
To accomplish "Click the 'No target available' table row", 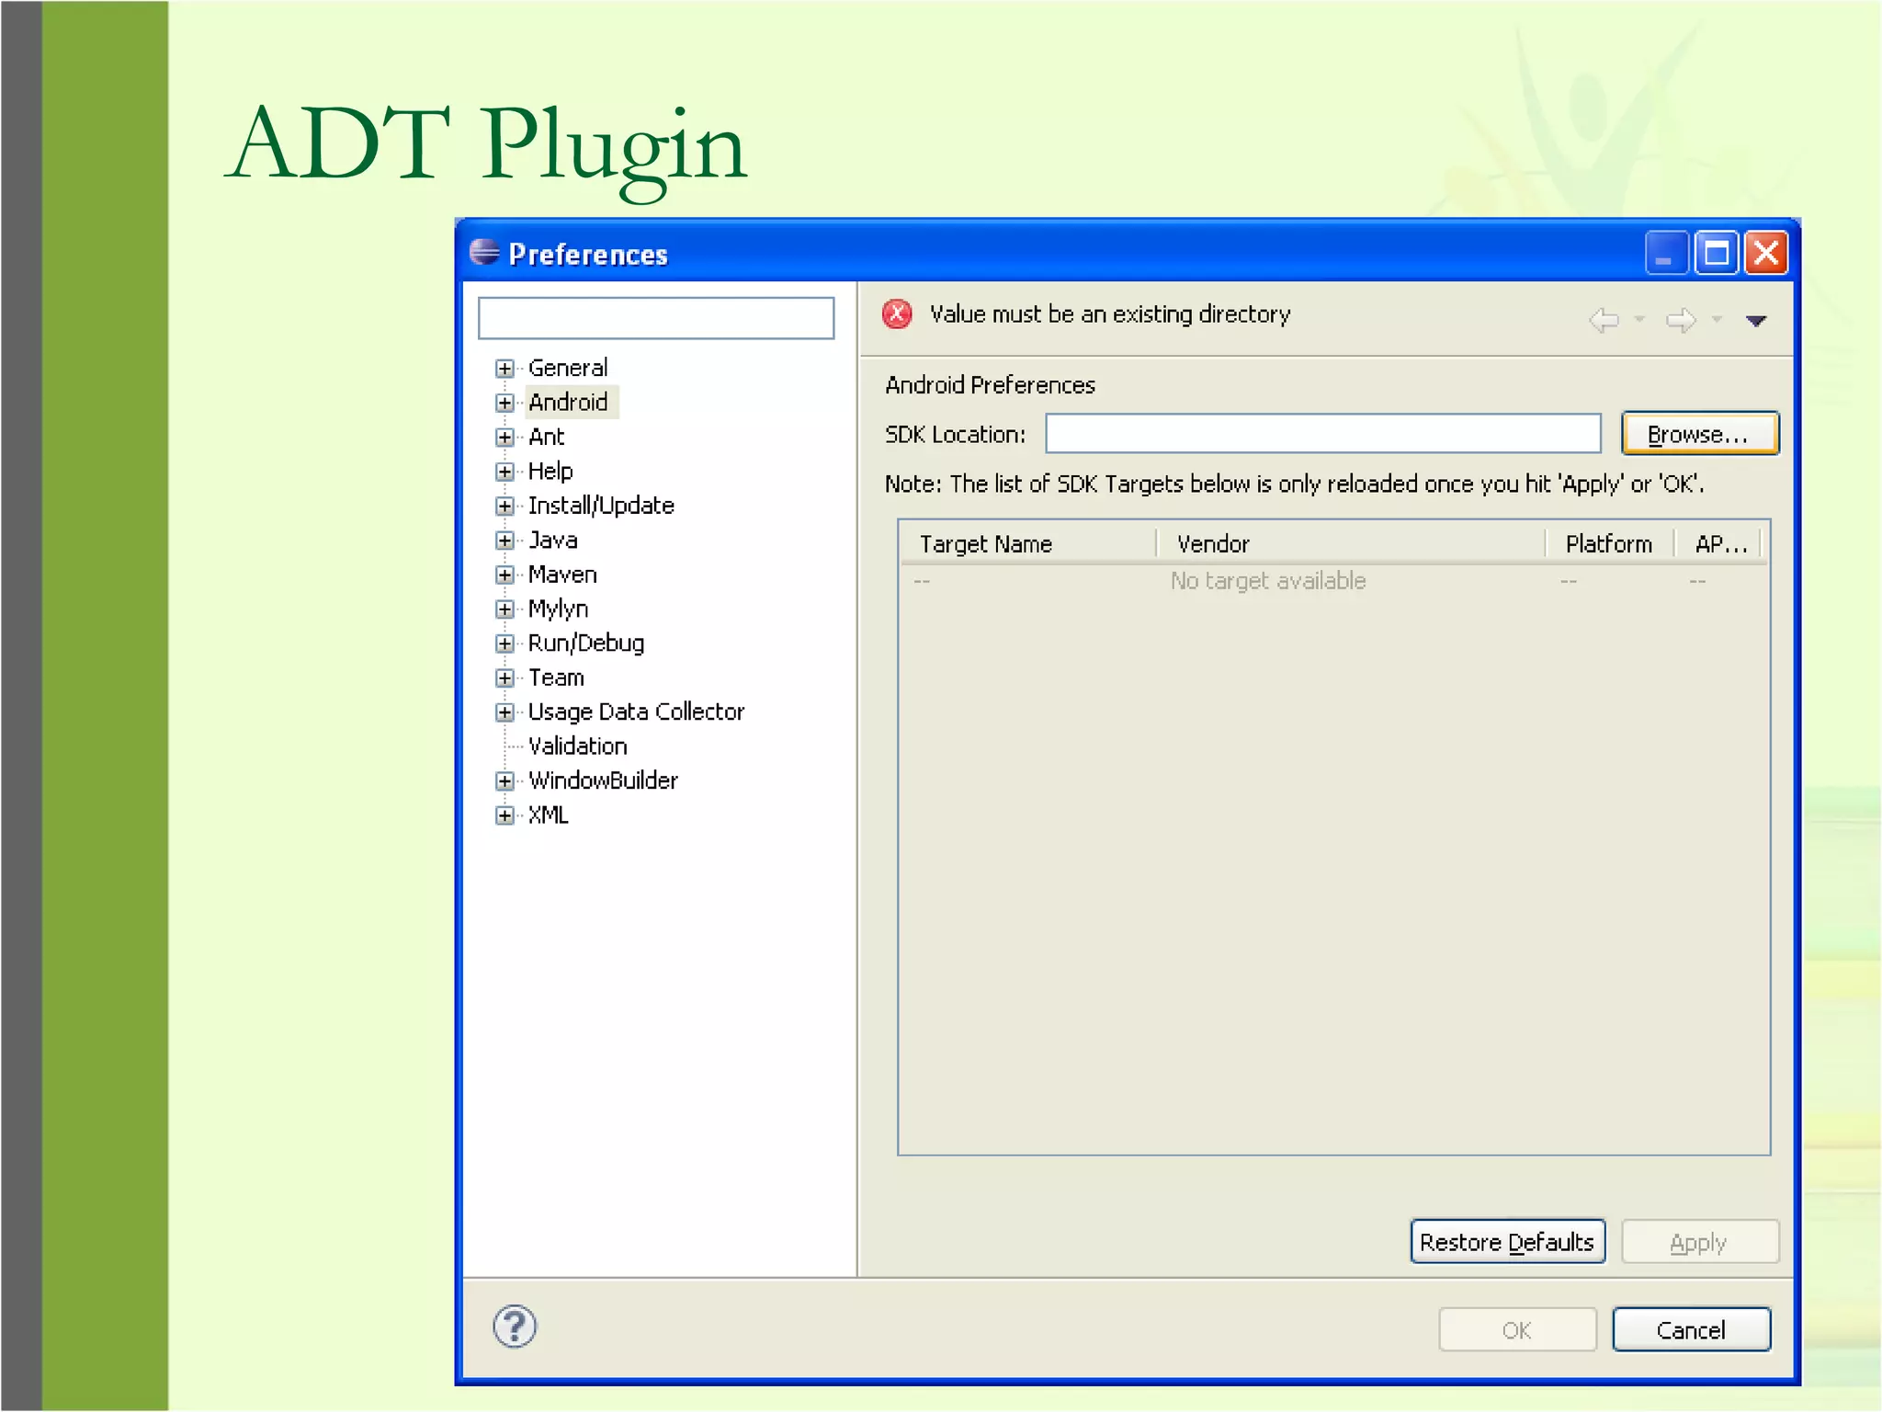I will click(x=1333, y=581).
